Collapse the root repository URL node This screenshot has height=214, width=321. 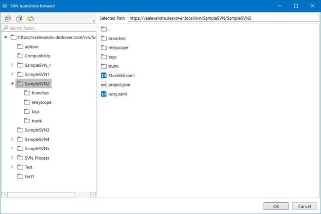pyautogui.click(x=6, y=37)
